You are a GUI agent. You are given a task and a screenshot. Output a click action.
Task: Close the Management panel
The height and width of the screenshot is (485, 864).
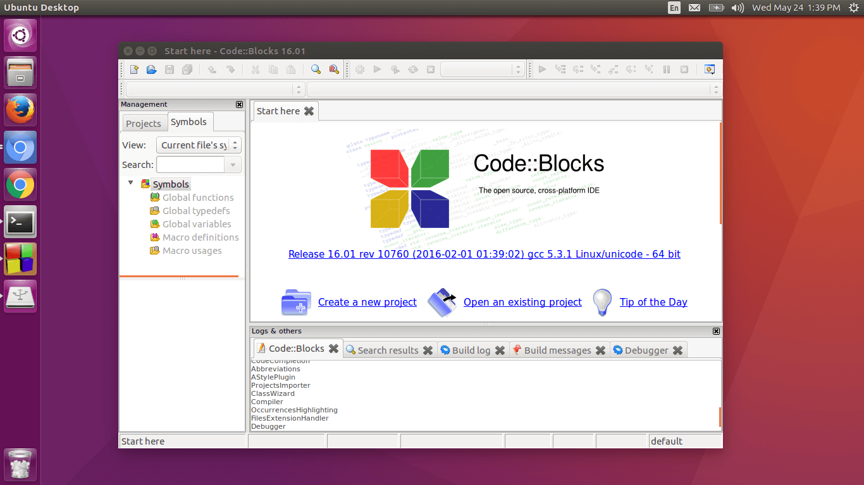coord(239,105)
